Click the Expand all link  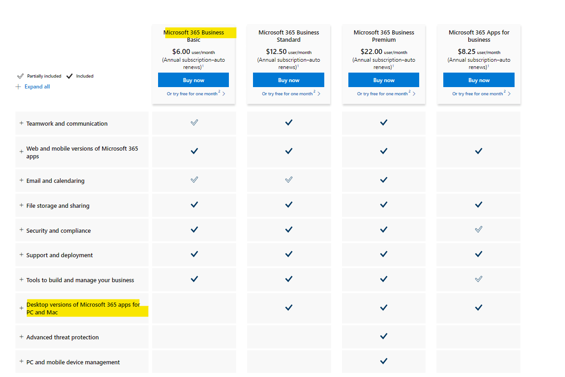pyautogui.click(x=37, y=87)
